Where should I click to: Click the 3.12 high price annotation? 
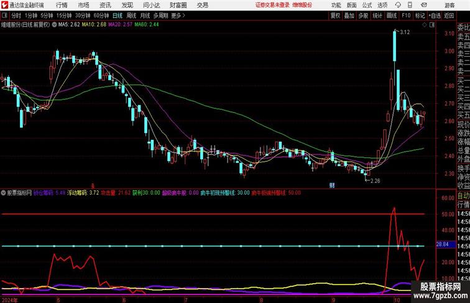coord(405,32)
